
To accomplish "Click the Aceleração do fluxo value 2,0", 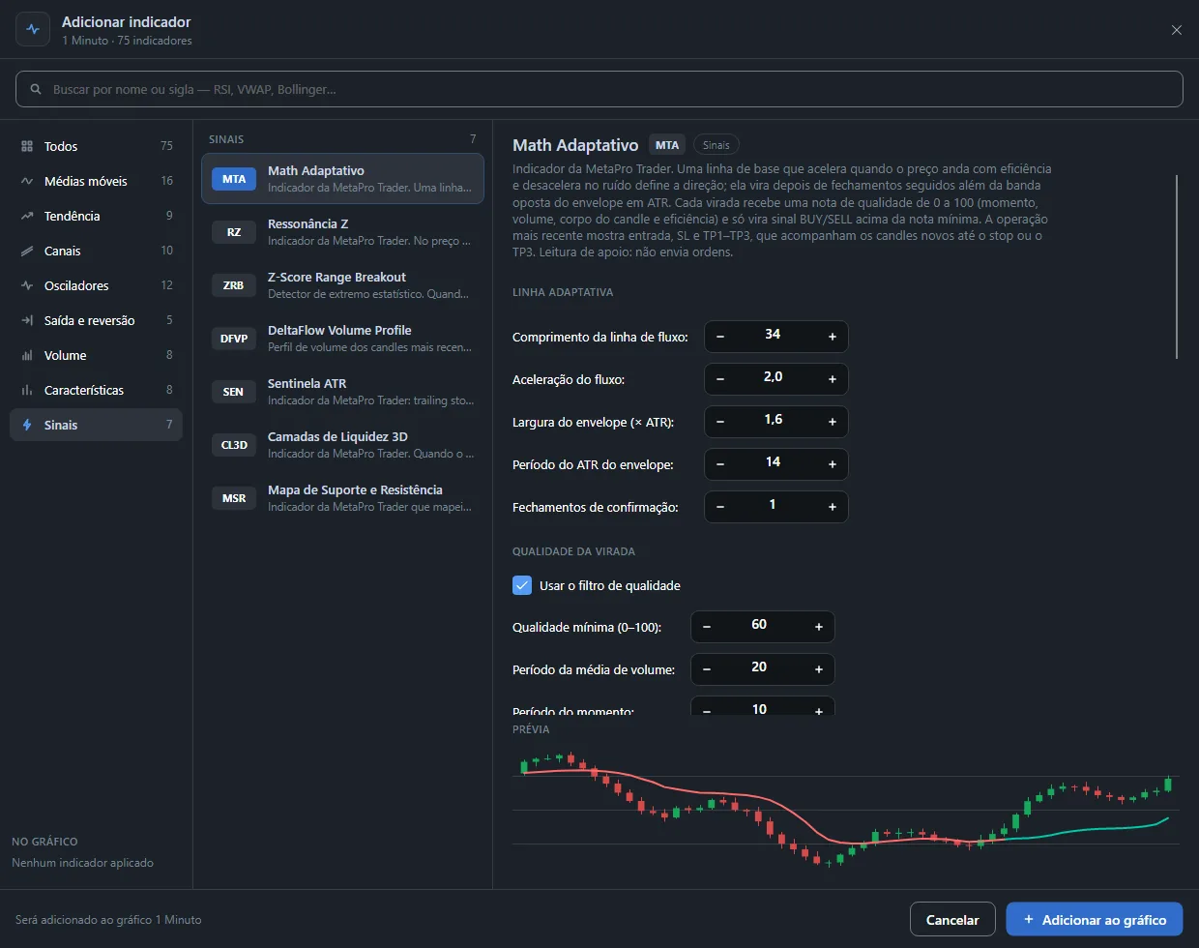I will click(x=773, y=377).
